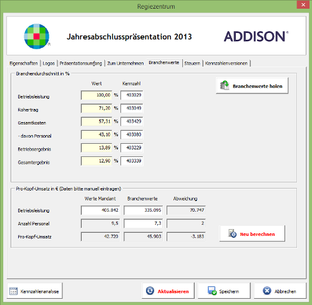Click the Pro-Kopf-Umsatz Branchenwerte field 45.903
The height and width of the screenshot is (305, 312).
tap(144, 237)
